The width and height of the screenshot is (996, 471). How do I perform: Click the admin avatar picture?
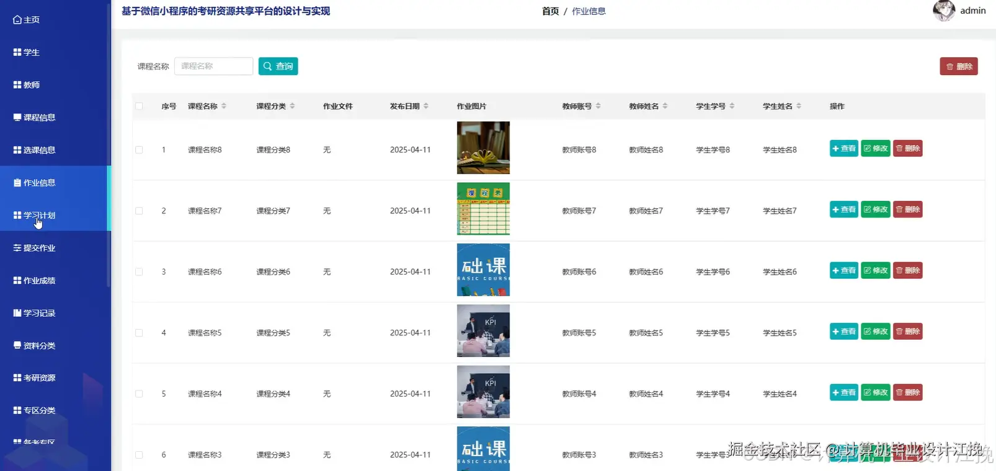click(x=944, y=10)
